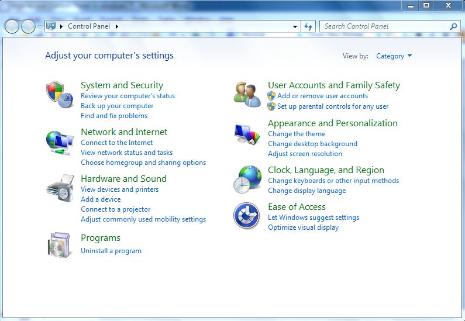Click Uninstall a program
465x321 pixels.
111,251
